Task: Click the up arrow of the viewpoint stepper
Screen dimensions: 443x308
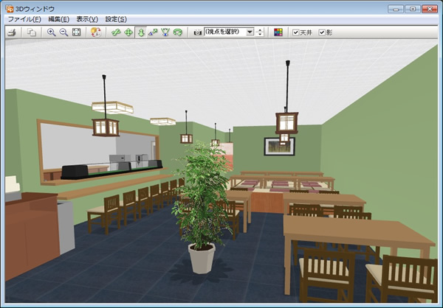Action: click(x=260, y=30)
